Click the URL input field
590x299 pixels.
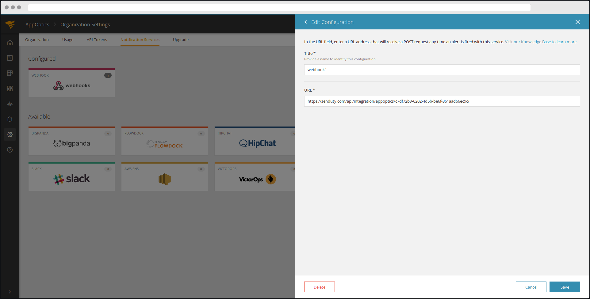[x=442, y=101]
